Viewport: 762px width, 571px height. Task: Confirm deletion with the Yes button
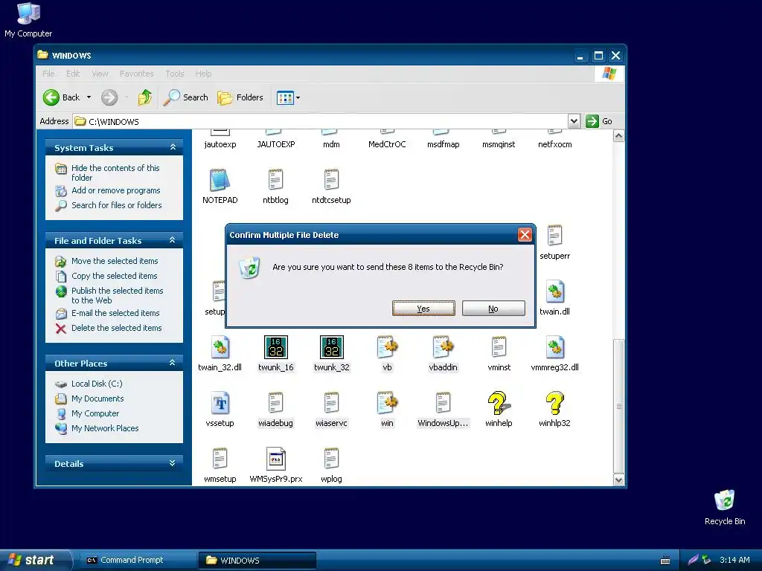423,309
